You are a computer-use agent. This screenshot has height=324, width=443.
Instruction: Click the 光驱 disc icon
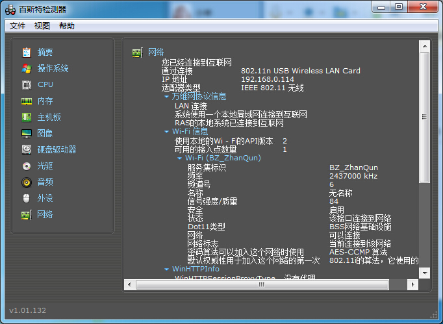[27, 166]
